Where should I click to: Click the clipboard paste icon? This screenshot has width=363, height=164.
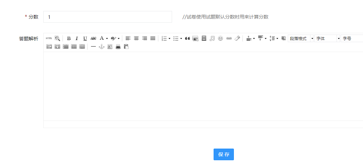tap(126, 47)
